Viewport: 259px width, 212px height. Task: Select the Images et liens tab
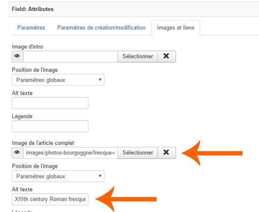[176, 28]
